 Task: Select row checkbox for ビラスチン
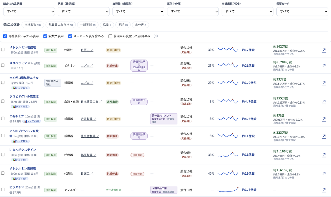click(3, 190)
